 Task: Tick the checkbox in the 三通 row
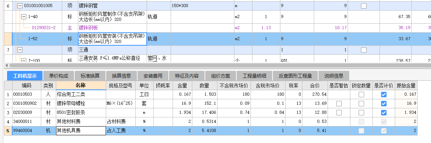[x=364, y=50]
